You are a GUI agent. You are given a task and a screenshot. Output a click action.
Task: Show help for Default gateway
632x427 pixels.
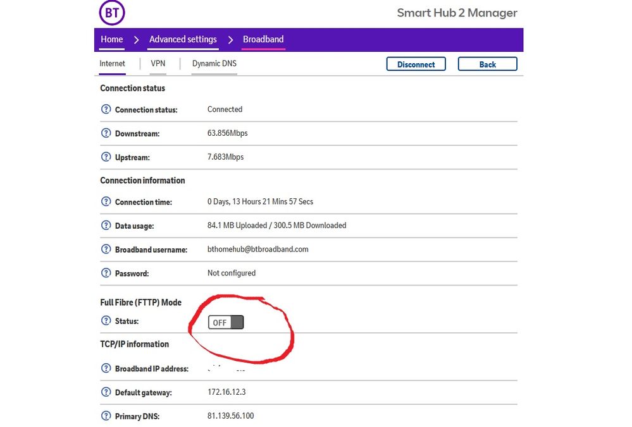[106, 392]
